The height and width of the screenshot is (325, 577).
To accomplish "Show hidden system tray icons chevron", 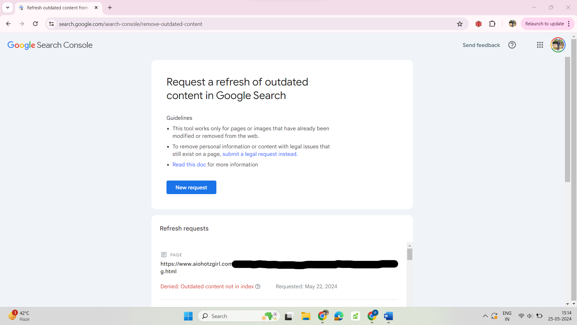I will pyautogui.click(x=485, y=316).
